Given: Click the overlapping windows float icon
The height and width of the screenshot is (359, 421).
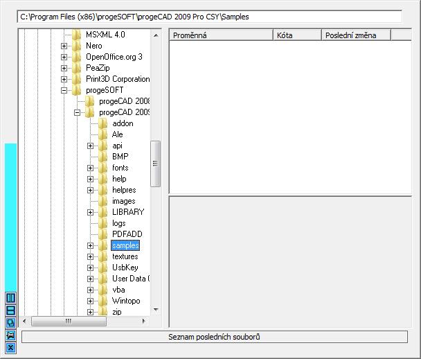Looking at the screenshot, I should [x=10, y=323].
